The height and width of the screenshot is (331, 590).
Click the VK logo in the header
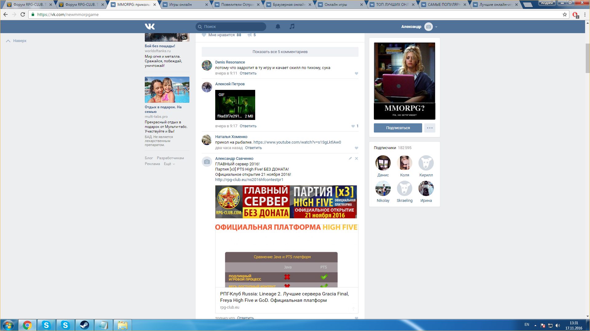click(x=150, y=27)
